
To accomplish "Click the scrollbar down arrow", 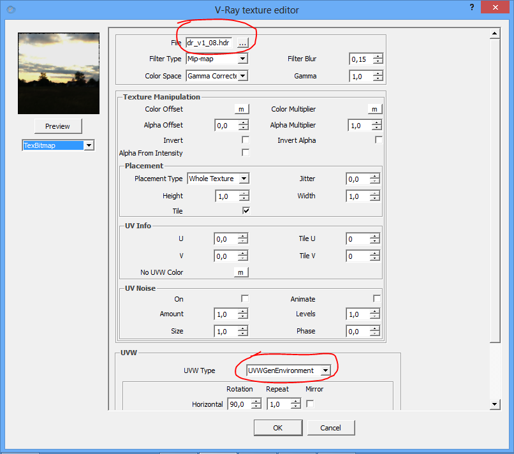I will point(495,404).
